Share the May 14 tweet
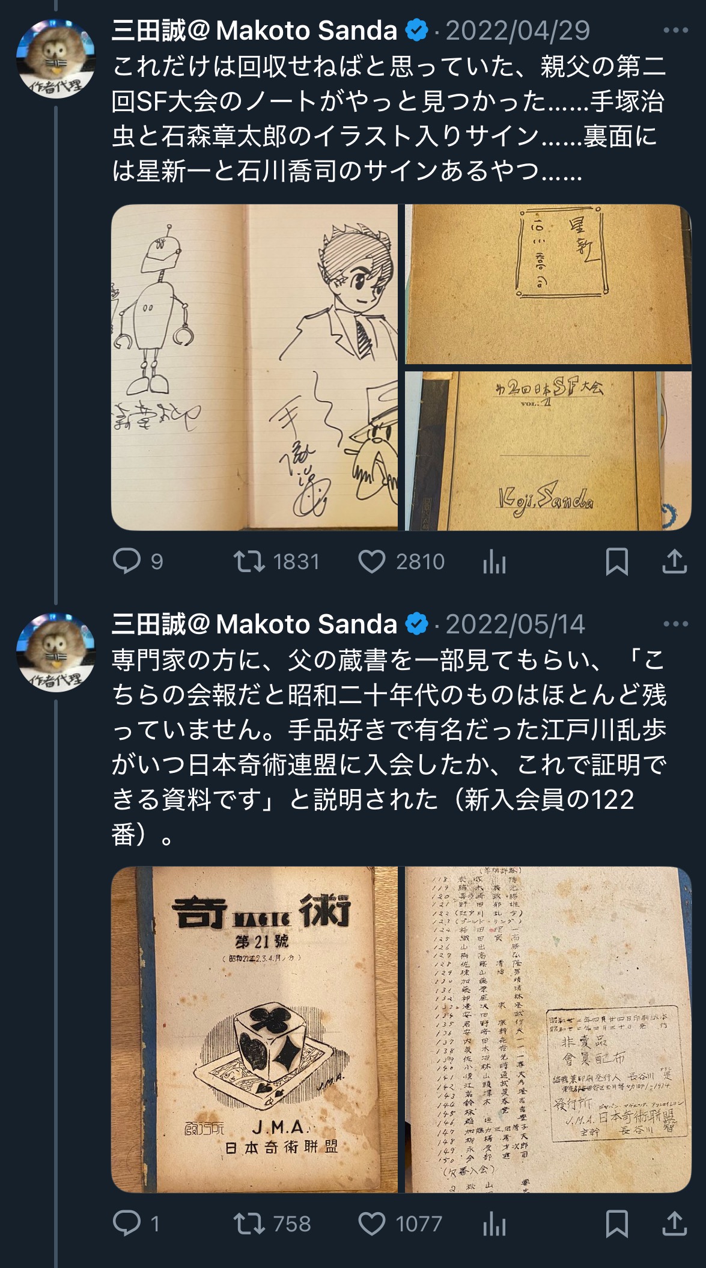Image resolution: width=706 pixels, height=1268 pixels. coord(674,1224)
